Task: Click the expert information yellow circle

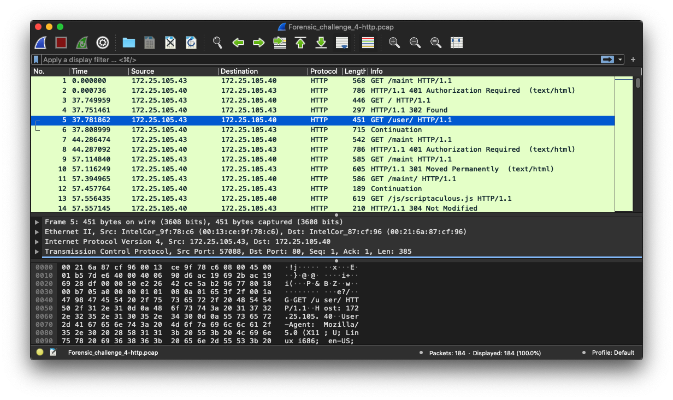Action: tap(40, 353)
